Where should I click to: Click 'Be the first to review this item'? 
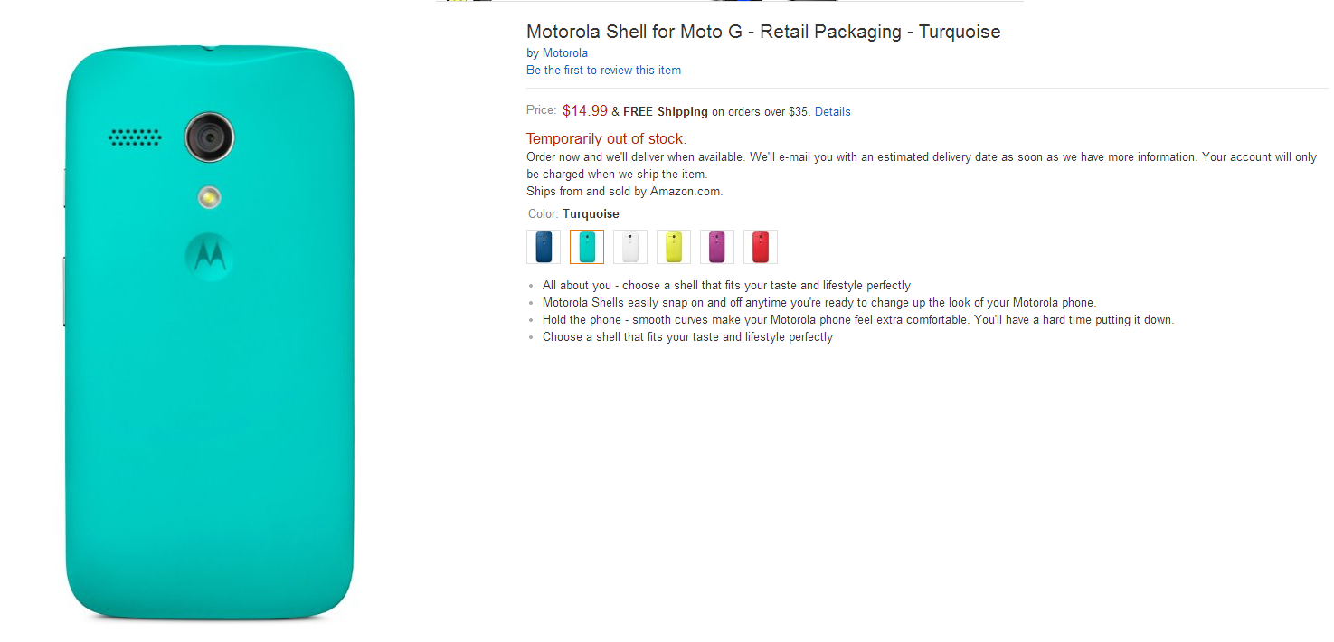coord(603,71)
